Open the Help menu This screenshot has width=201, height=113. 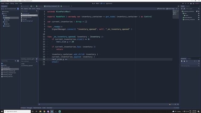pos(21,3)
